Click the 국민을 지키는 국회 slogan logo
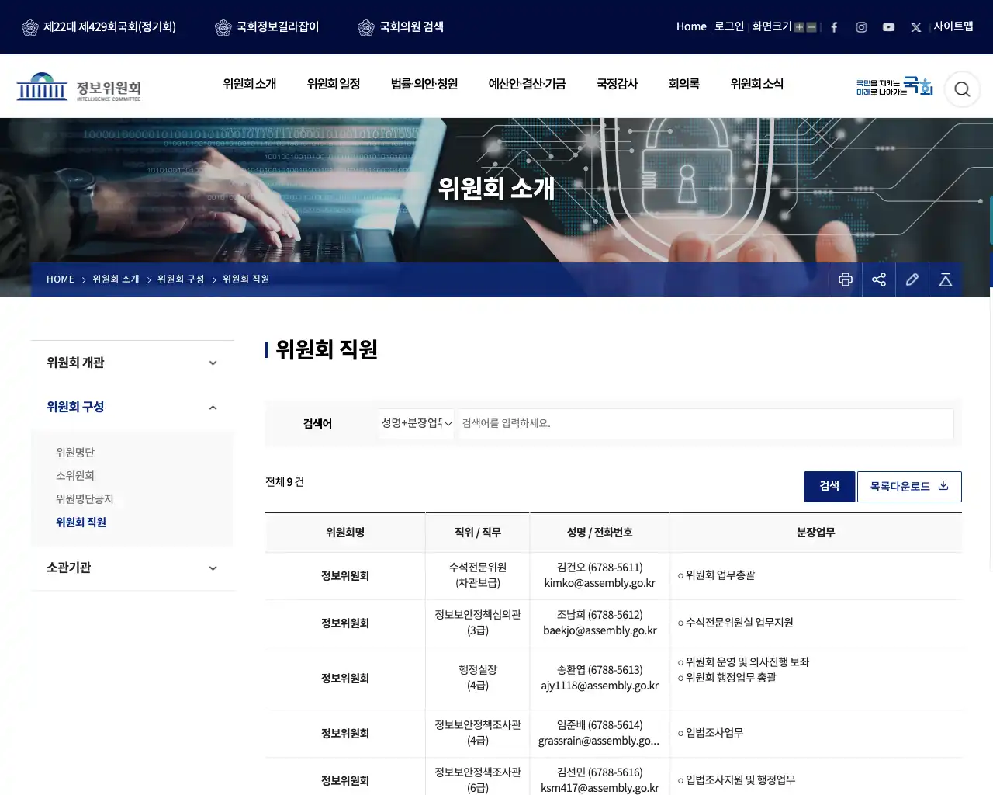Viewport: 993px width, 795px height. pos(894,86)
